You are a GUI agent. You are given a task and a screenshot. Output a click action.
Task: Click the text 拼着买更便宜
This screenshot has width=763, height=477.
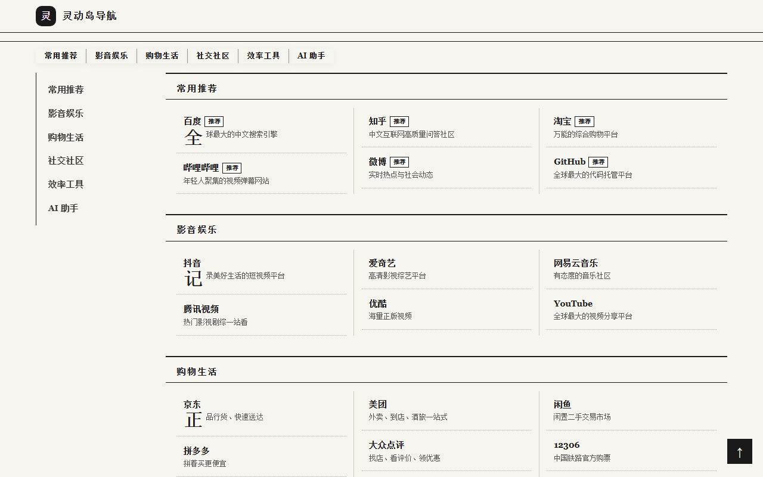tap(205, 464)
